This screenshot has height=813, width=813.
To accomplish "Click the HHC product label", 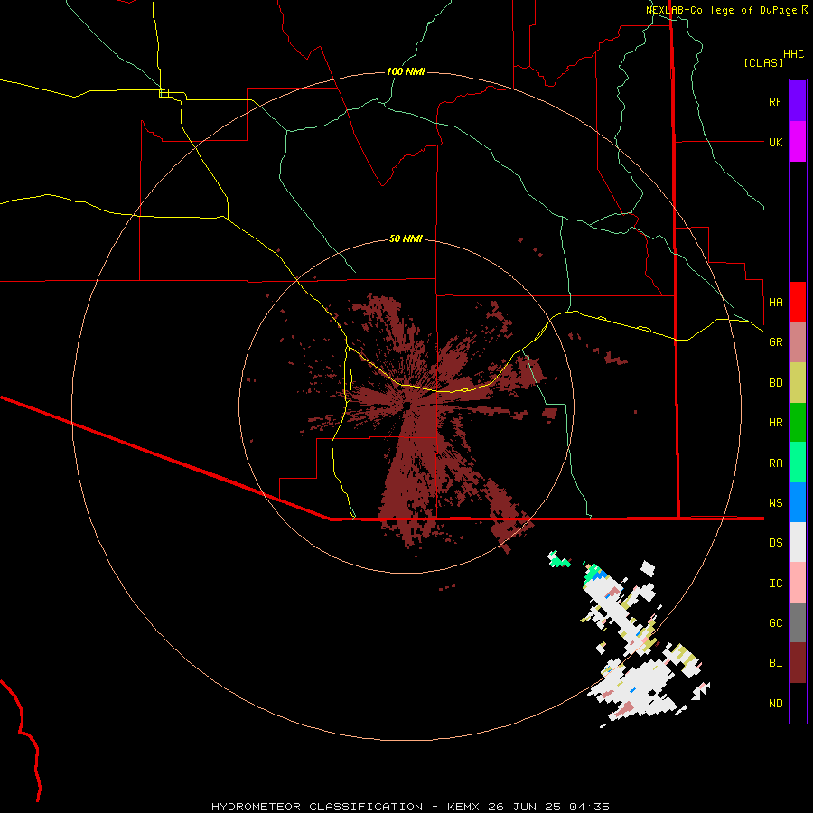I will click(x=793, y=54).
